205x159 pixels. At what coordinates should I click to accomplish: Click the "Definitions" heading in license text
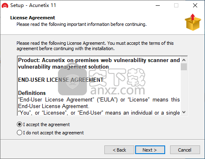pyautogui.click(x=32, y=93)
